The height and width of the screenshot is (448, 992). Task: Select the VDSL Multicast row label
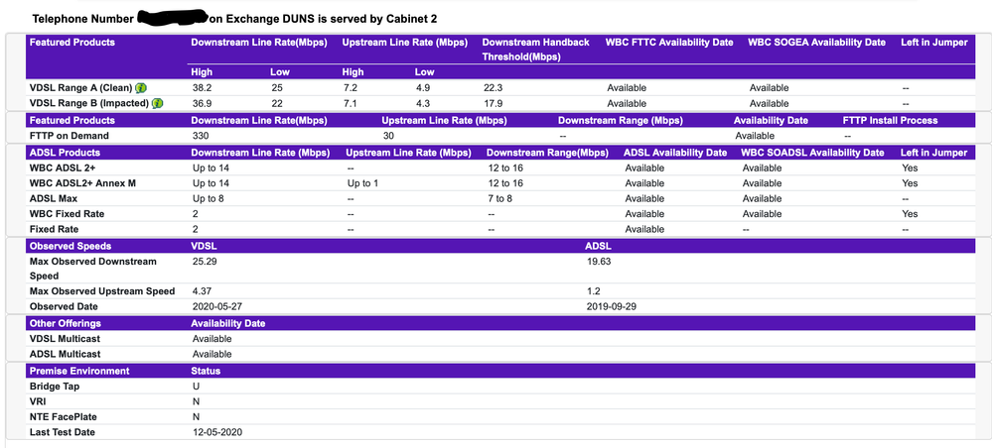pyautogui.click(x=68, y=339)
